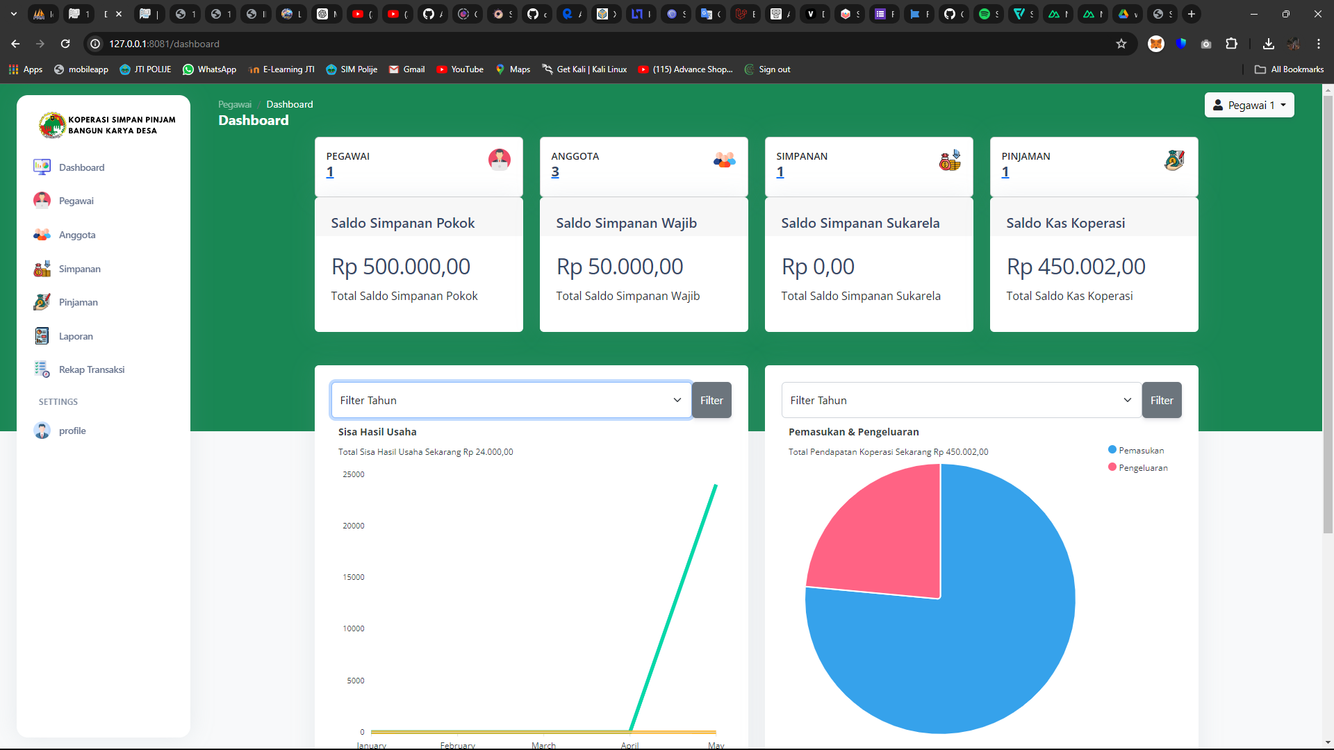
Task: Toggle Pengeluaran legend in pie chart
Action: 1137,467
